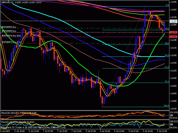The height and width of the screenshot is (133, 178).
Task: Click the 8 Jul 15:00 time label
Action: (105, 131)
